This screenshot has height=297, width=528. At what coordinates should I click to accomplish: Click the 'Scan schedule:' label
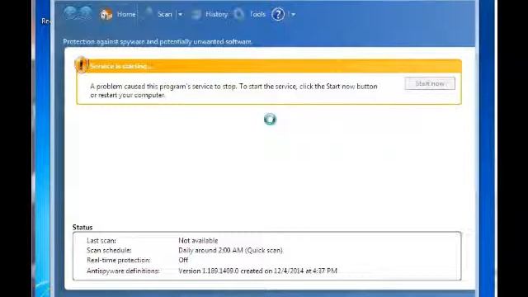click(x=109, y=250)
